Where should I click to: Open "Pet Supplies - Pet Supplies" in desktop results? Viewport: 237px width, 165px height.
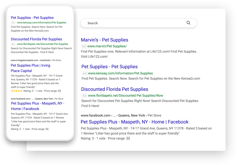[109, 67]
